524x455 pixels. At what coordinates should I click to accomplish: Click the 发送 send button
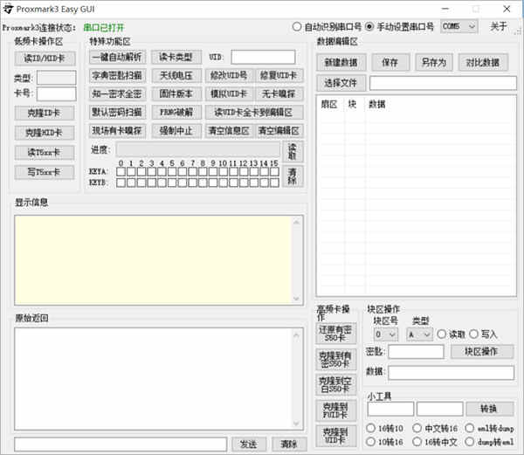[249, 444]
